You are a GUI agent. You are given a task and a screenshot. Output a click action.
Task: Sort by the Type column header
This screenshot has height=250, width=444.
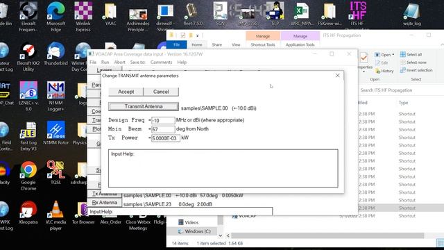coord(404,103)
